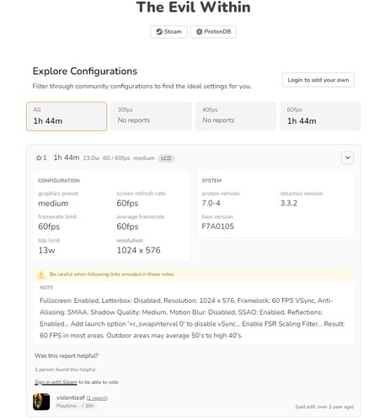Click the 23.0w power draw text
This screenshot has height=420, width=379.
[91, 158]
